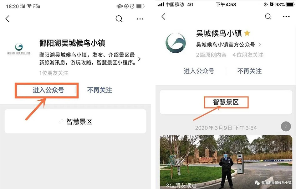Open the article thumbnail showing the security guard
Screen dimensions: 296x189
[226, 161]
